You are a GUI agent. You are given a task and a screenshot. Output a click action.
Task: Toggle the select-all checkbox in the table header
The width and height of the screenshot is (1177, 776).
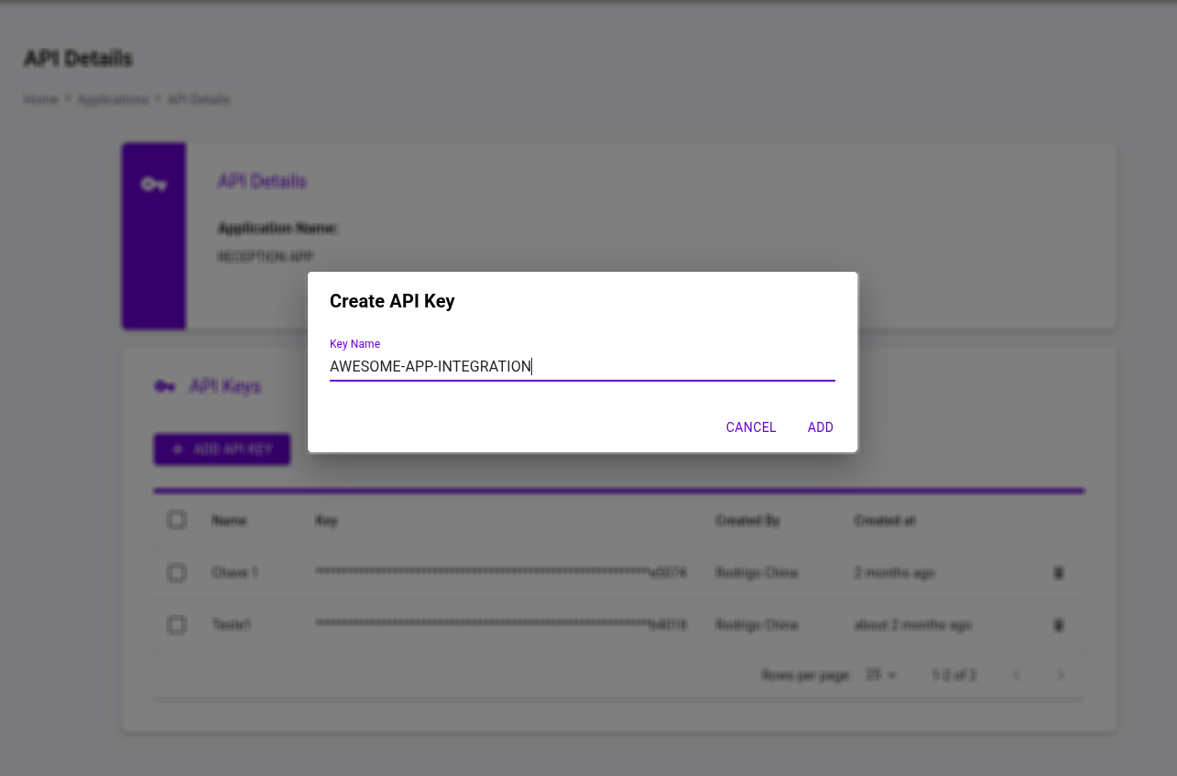click(177, 521)
